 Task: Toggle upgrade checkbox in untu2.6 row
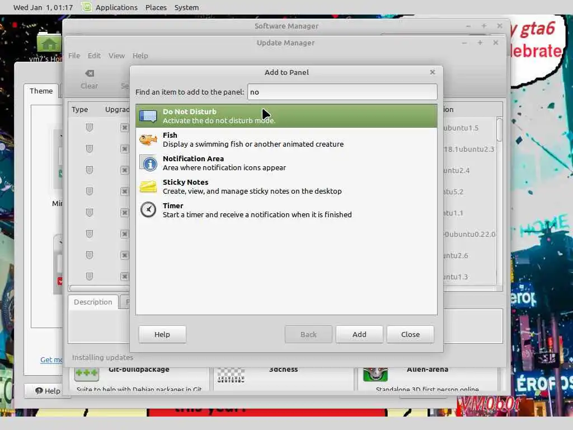click(124, 255)
